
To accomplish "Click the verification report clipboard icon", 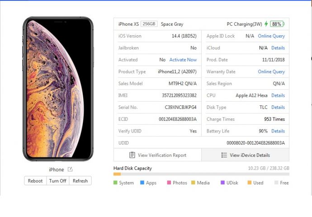I will coord(132,155).
